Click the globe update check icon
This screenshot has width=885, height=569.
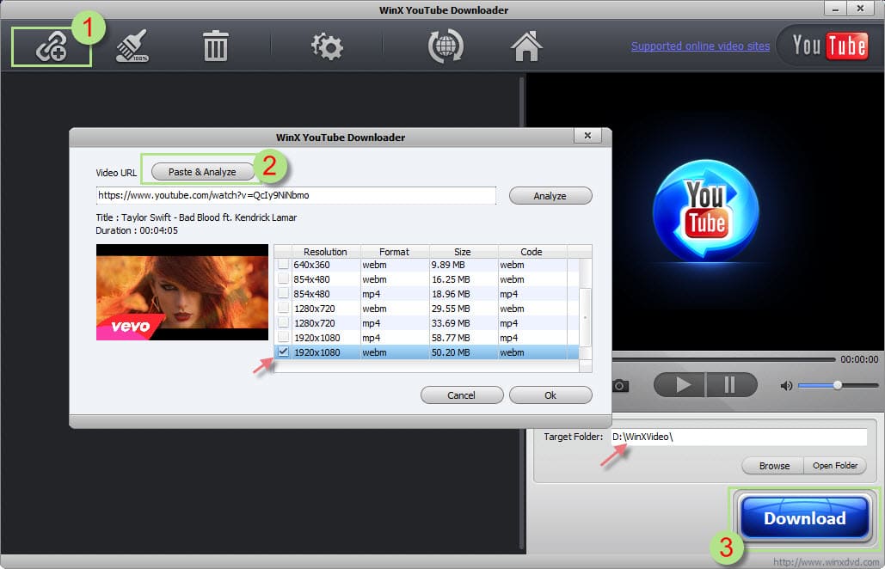[446, 46]
